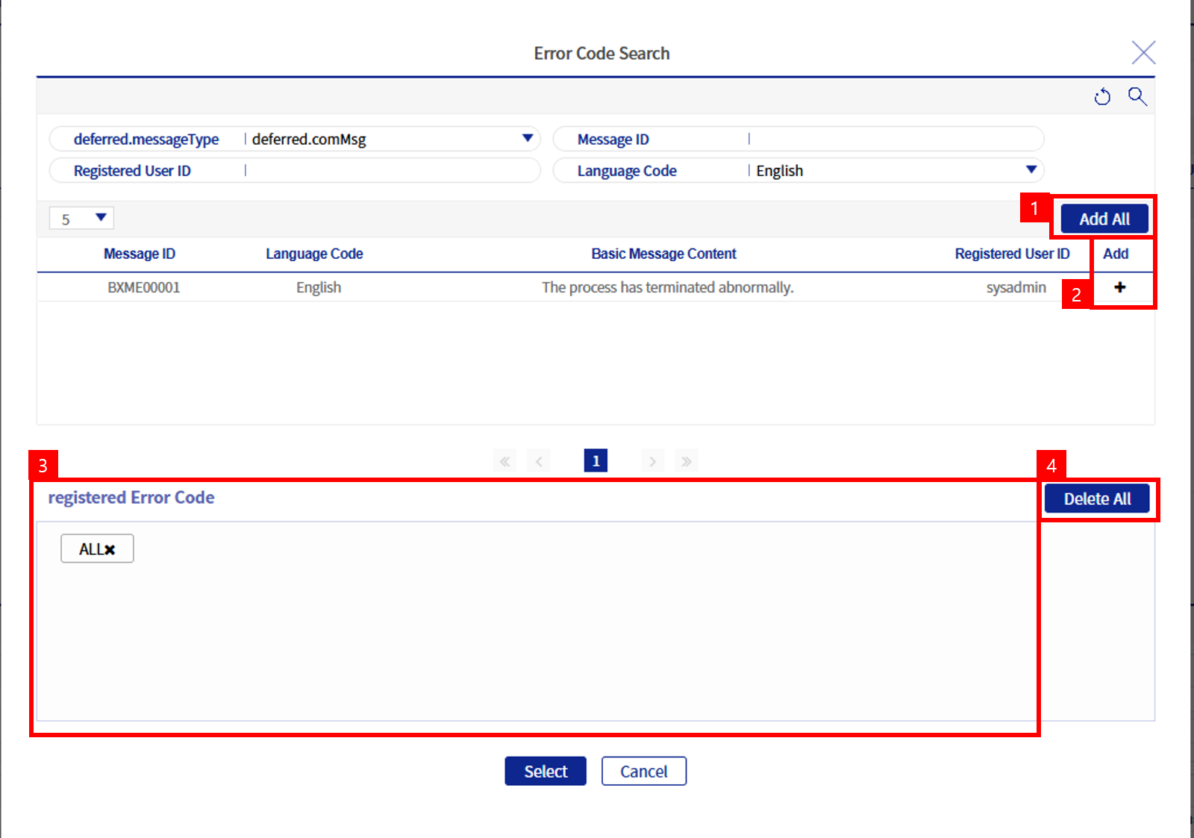
Task: Click the Basic Message Content column header
Action: [x=663, y=254]
